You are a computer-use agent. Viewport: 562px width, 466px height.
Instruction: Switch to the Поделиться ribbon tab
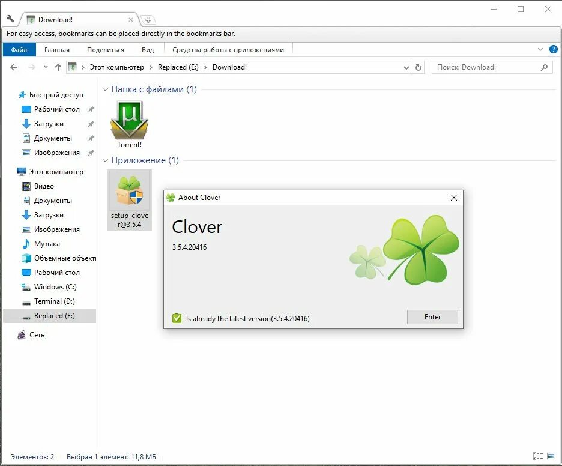point(106,50)
